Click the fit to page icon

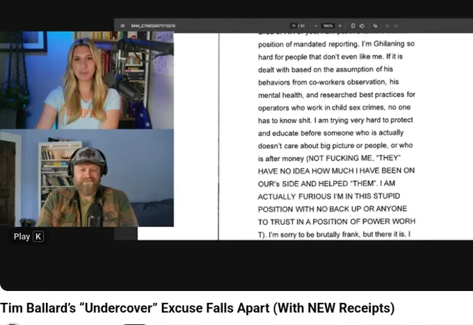pos(353,26)
